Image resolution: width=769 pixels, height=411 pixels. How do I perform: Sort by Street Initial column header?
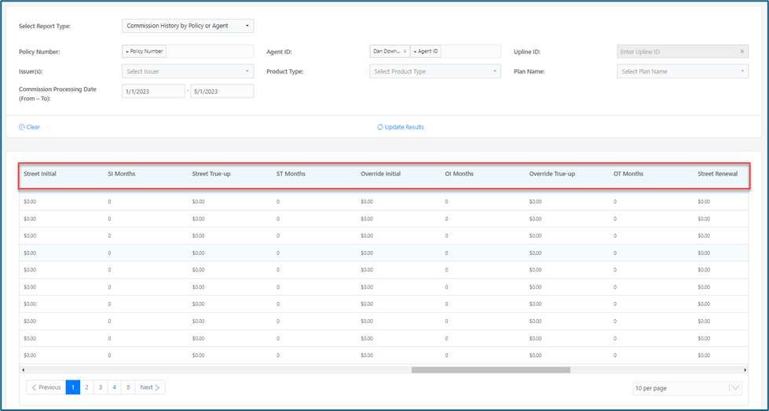(40, 173)
